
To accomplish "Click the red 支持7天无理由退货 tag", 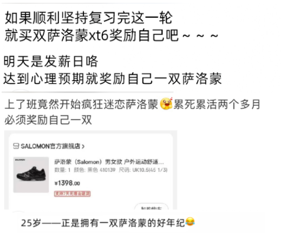I will [72, 194].
